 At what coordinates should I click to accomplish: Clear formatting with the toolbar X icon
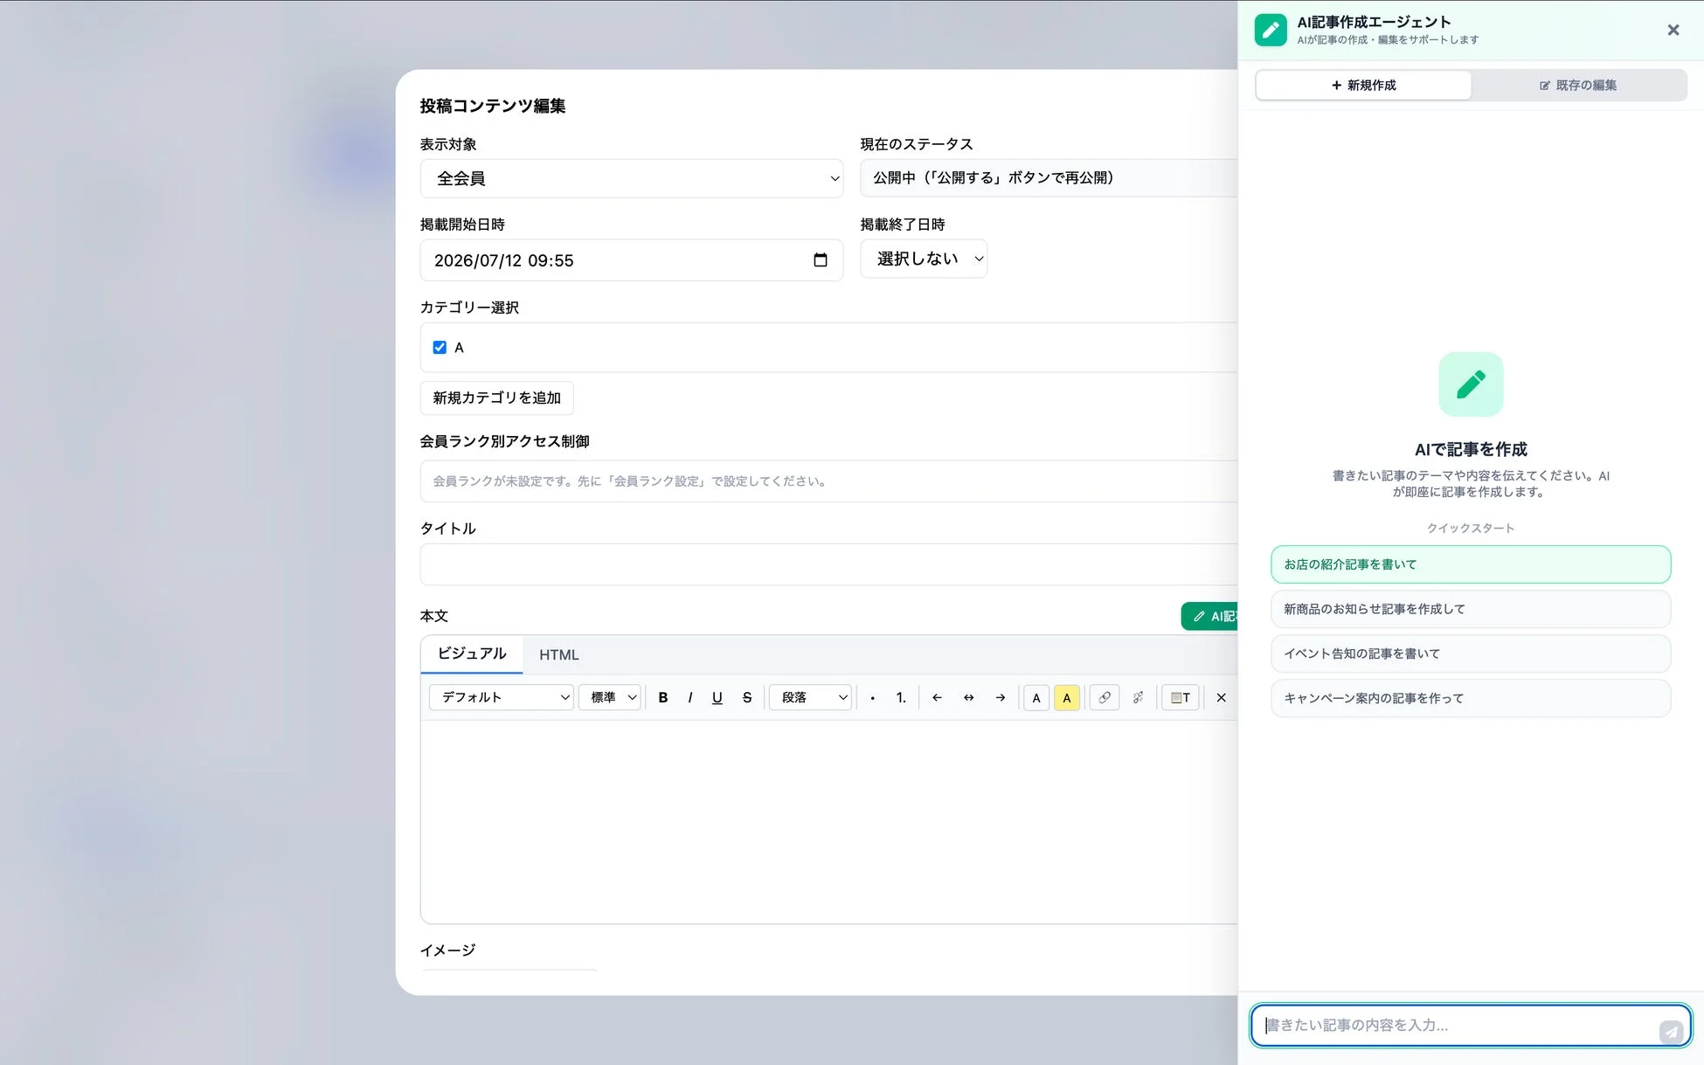click(1221, 697)
